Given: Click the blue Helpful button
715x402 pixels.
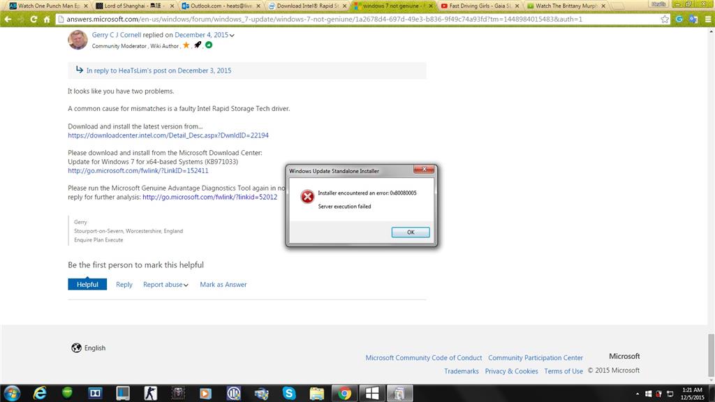Looking at the screenshot, I should click(87, 284).
